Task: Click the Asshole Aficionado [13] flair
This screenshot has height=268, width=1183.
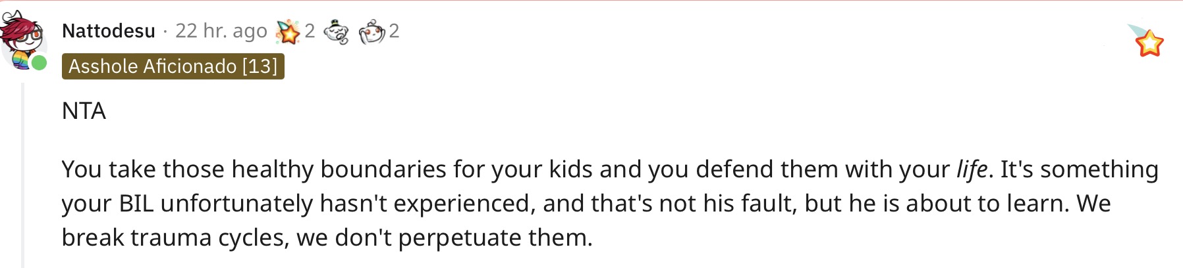Action: (x=173, y=66)
